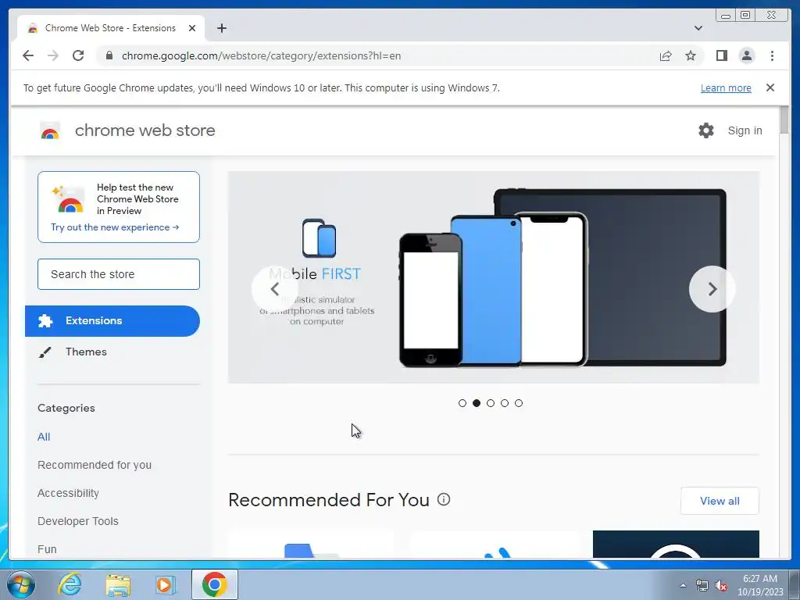Open the muted volume tray icon
The image size is (800, 600).
(x=721, y=585)
